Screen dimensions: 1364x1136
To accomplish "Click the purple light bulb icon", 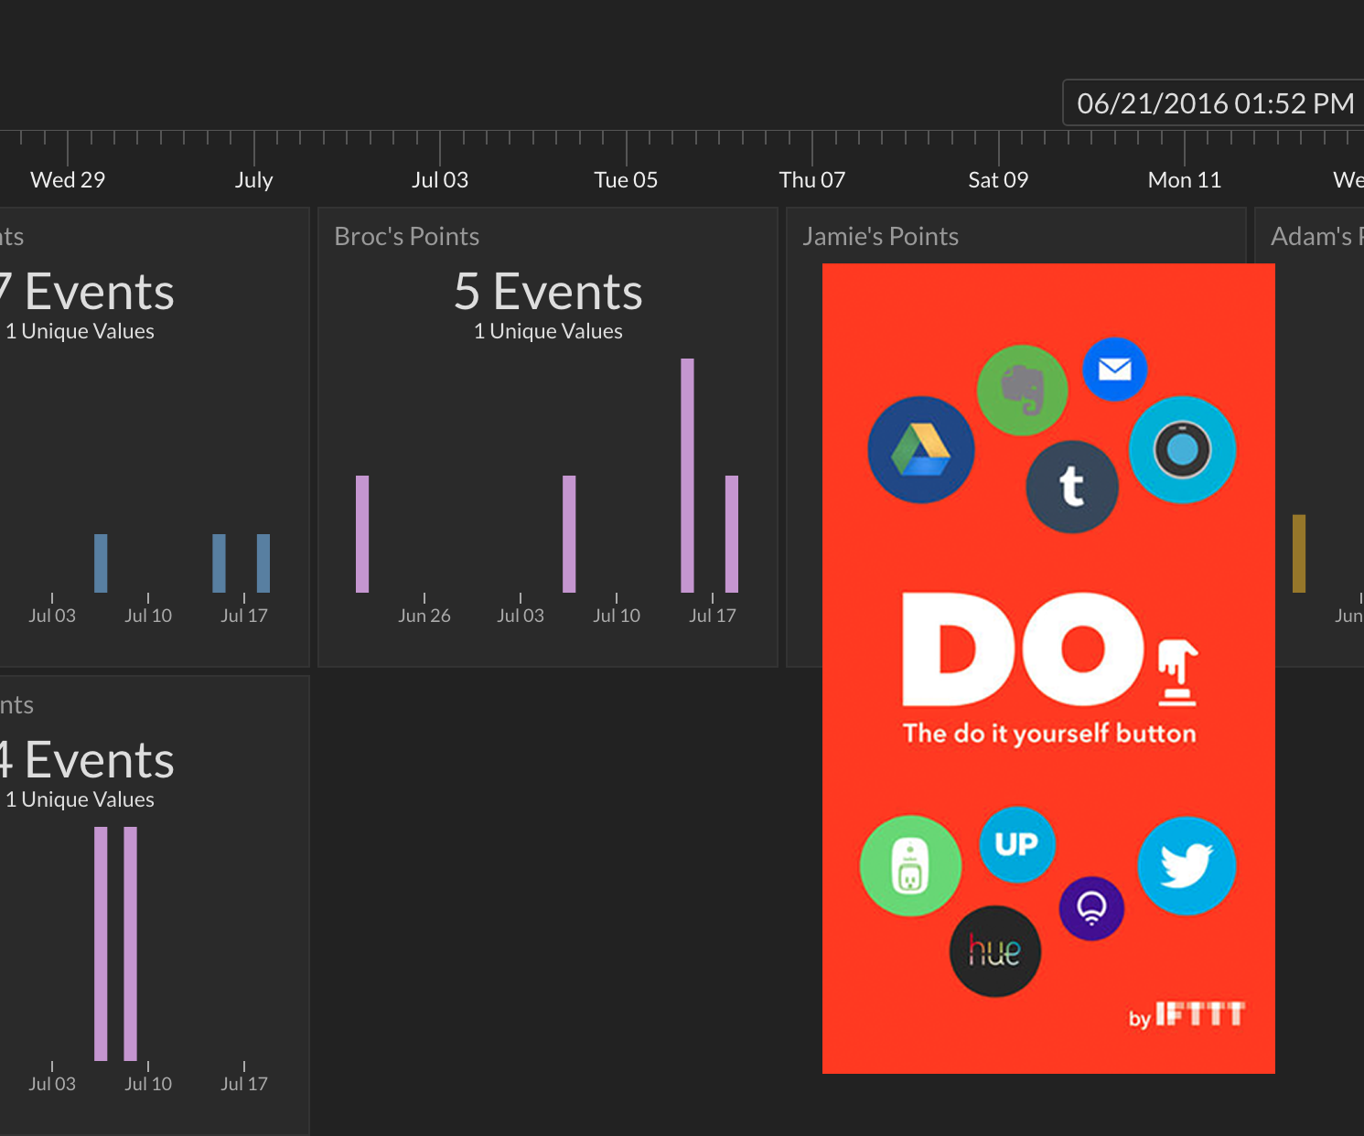I will tap(1091, 908).
